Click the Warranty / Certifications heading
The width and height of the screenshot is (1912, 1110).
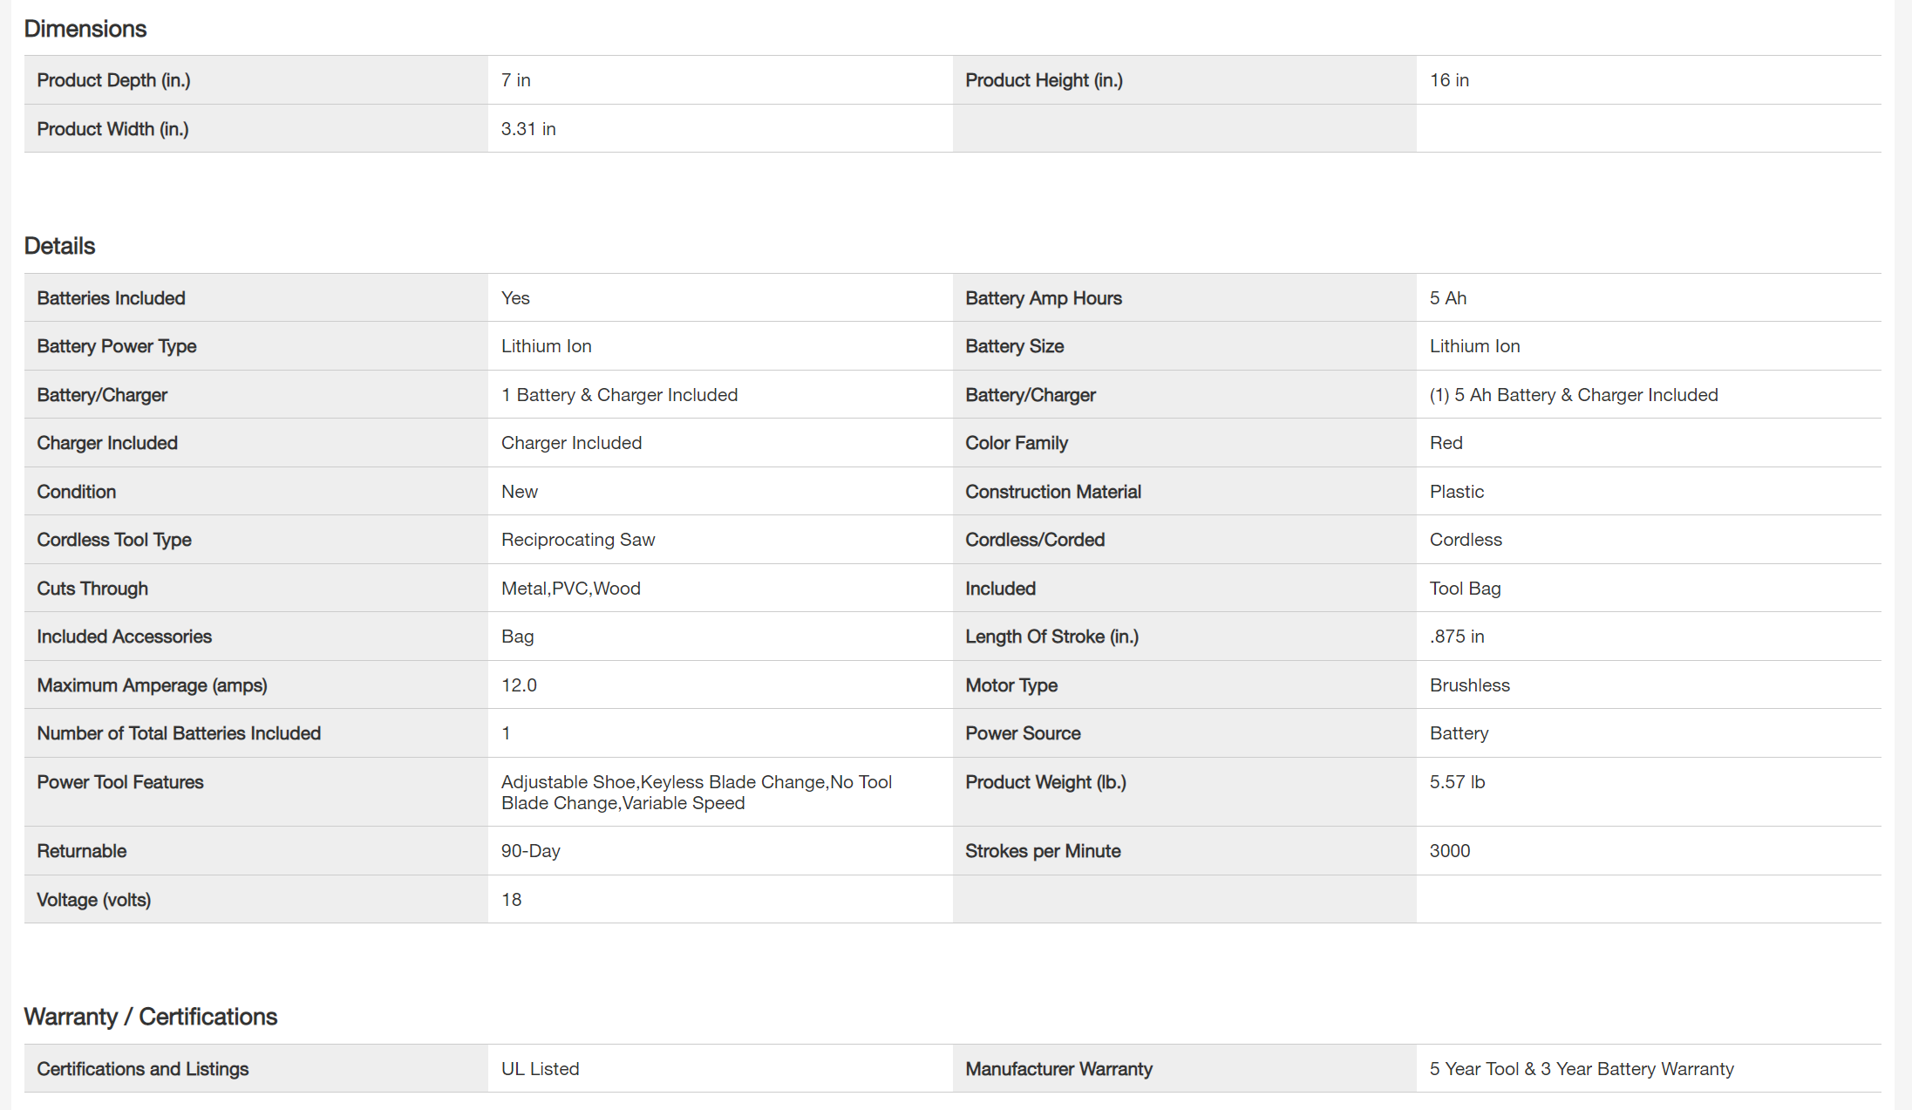click(150, 1017)
